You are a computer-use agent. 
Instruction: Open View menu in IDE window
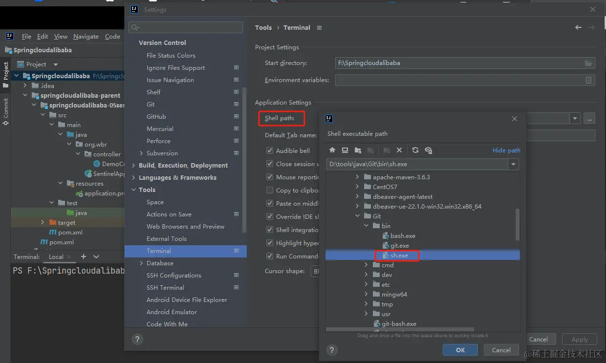[x=61, y=37]
